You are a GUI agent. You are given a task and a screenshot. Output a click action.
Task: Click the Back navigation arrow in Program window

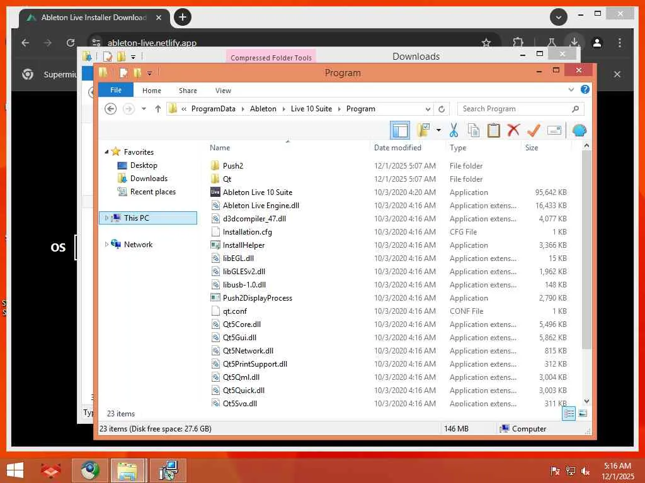point(111,109)
